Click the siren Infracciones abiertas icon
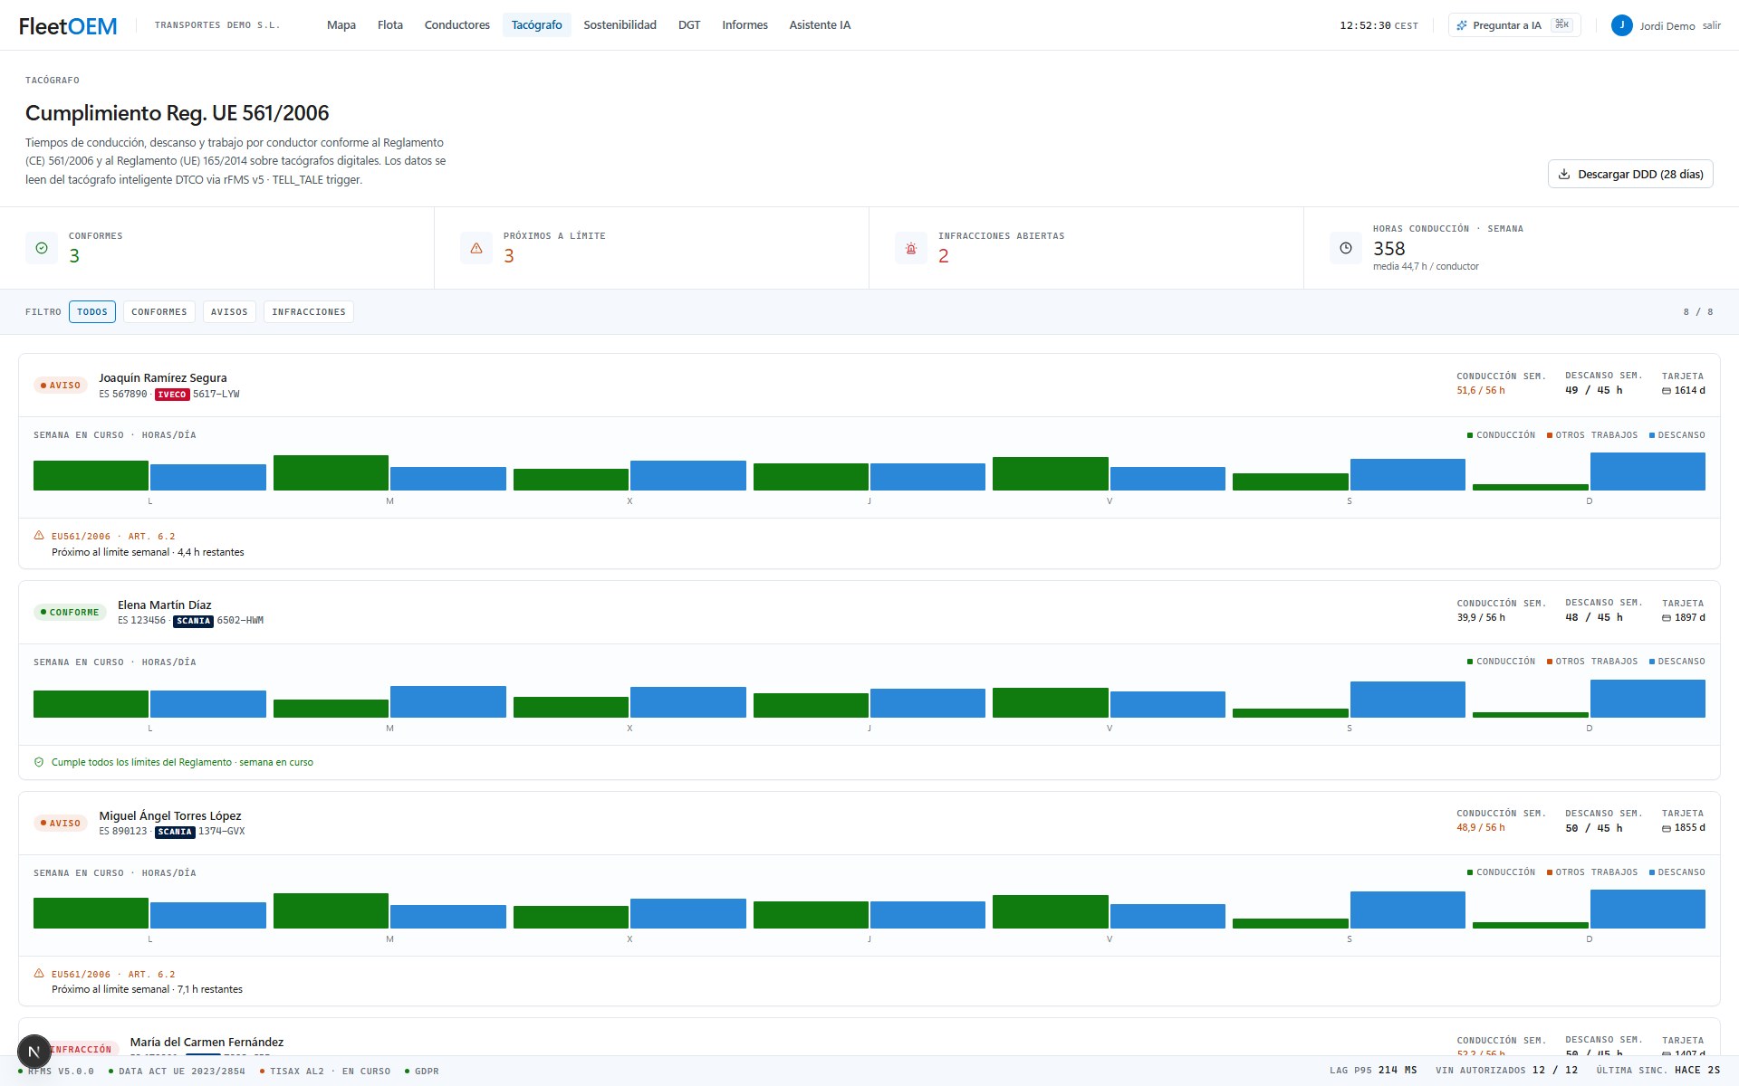The height and width of the screenshot is (1086, 1739). pyautogui.click(x=911, y=248)
